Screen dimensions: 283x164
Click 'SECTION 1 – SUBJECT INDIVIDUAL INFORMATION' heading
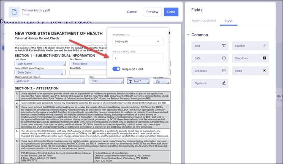(55, 56)
